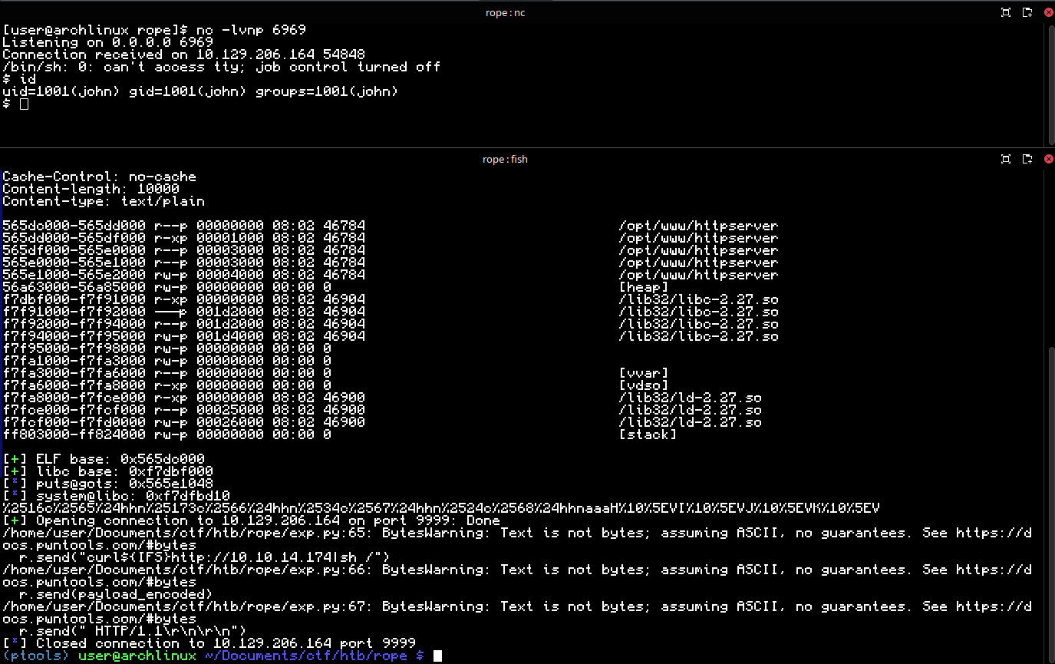Maximize the rope:fish terminal pane
The image size is (1055, 664).
1006,159
